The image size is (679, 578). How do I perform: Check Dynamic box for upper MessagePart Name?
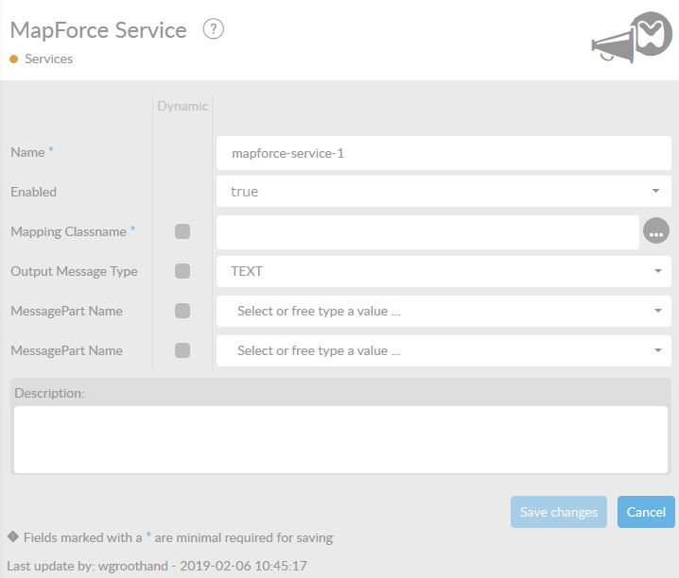coord(183,311)
